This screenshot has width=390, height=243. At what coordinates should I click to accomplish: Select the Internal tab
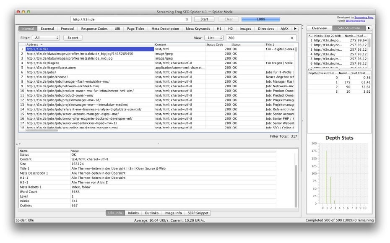coord(28,29)
